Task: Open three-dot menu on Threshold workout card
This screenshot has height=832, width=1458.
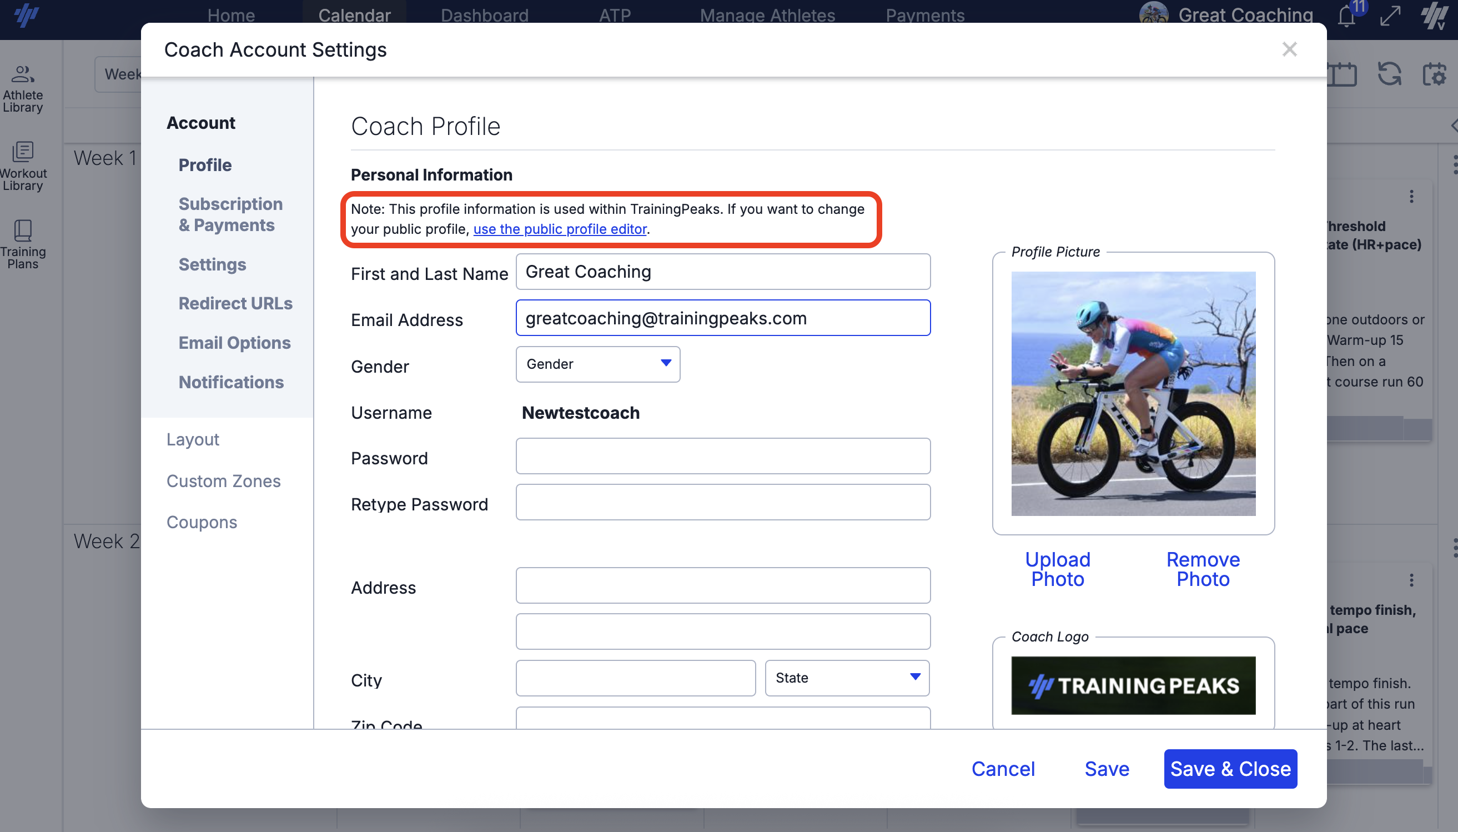Action: tap(1411, 197)
